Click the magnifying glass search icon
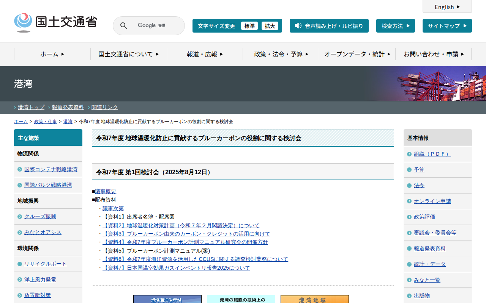The height and width of the screenshot is (303, 486). (x=123, y=26)
